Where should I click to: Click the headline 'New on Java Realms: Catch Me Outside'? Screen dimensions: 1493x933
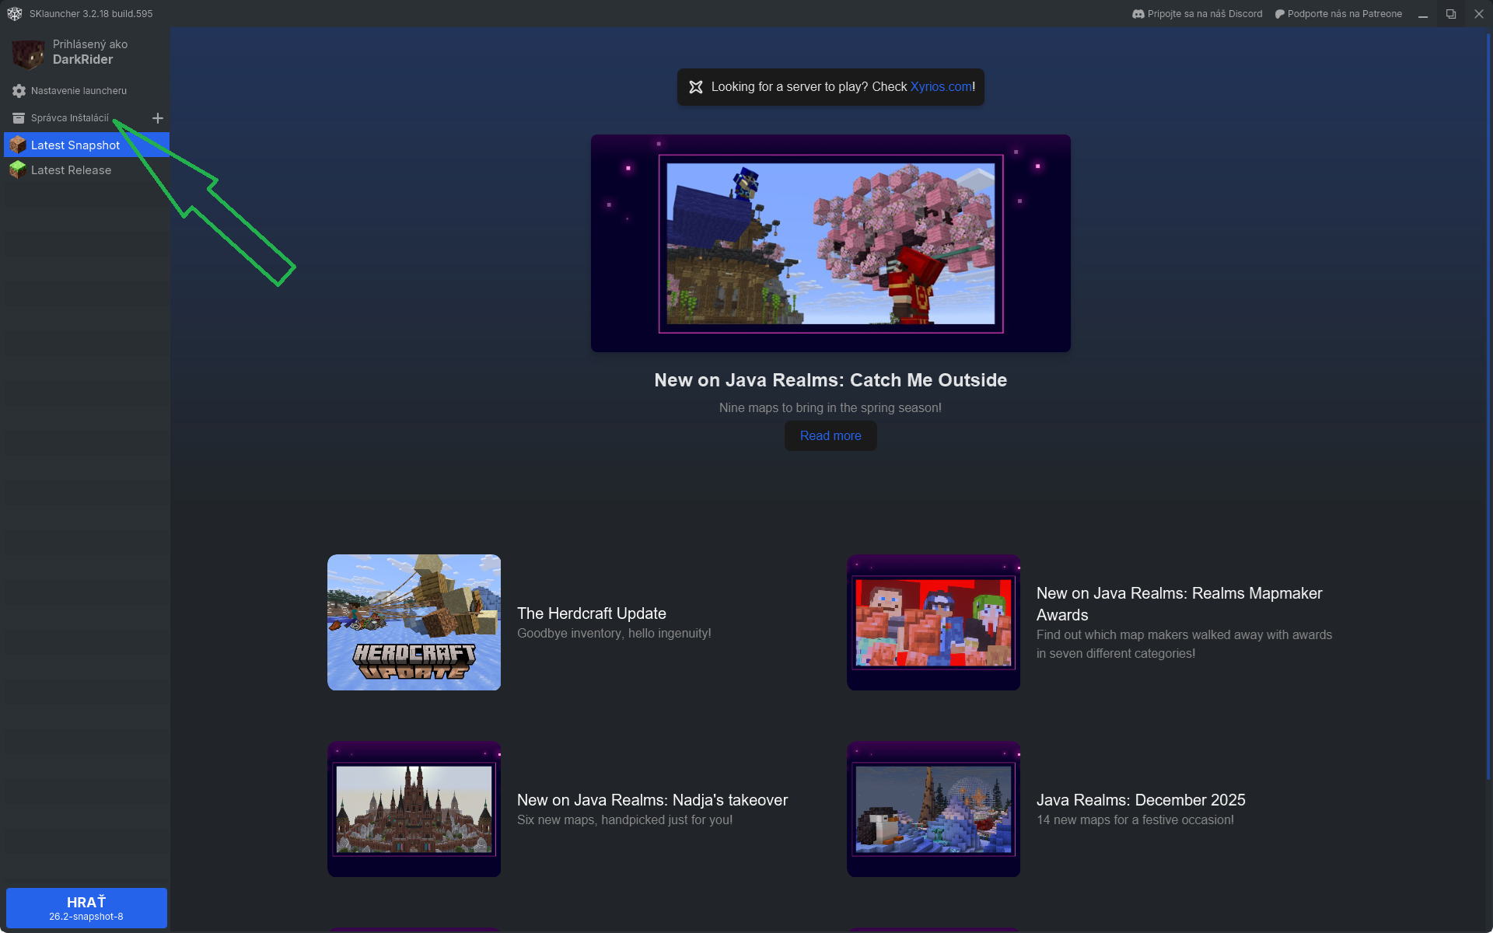click(830, 380)
